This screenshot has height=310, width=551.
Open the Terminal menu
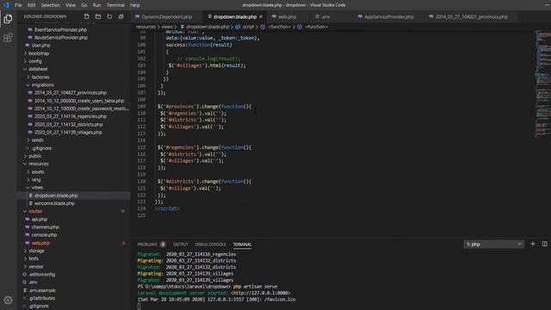115,5
